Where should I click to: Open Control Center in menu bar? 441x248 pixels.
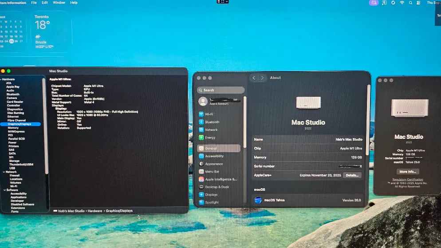coord(418,3)
